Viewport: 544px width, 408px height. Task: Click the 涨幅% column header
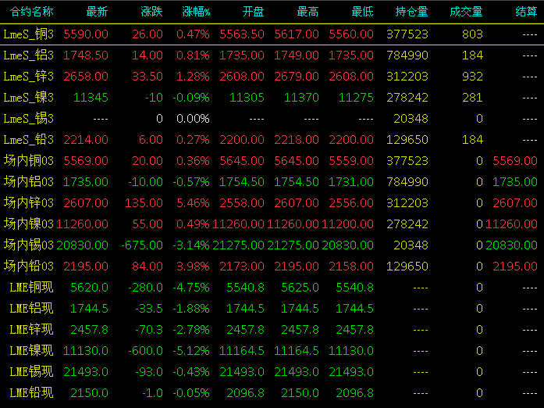coord(196,12)
